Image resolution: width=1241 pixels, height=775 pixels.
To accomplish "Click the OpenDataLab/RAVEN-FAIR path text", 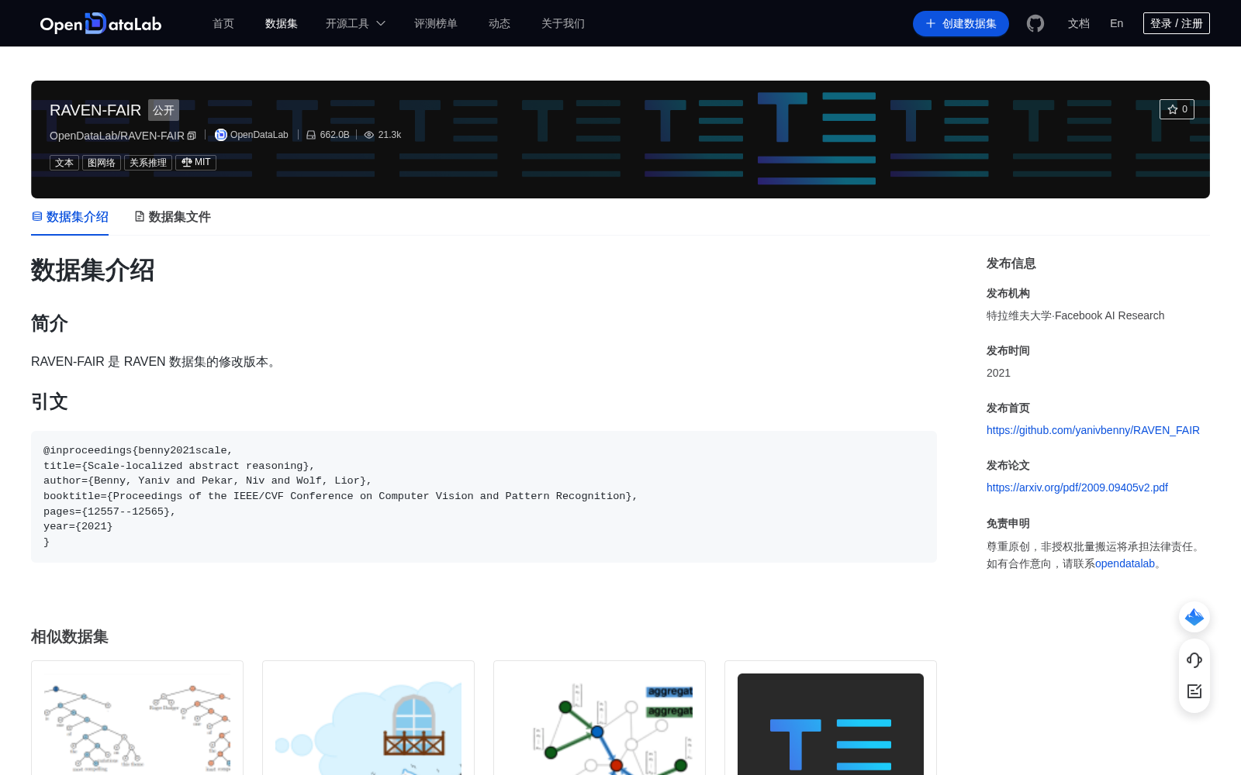I will [x=117, y=136].
